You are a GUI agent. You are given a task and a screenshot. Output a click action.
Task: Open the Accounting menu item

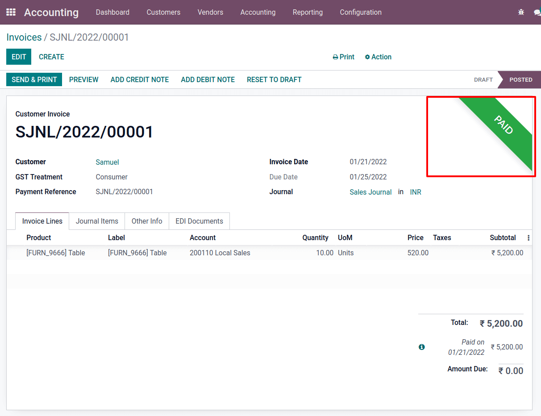(x=258, y=12)
